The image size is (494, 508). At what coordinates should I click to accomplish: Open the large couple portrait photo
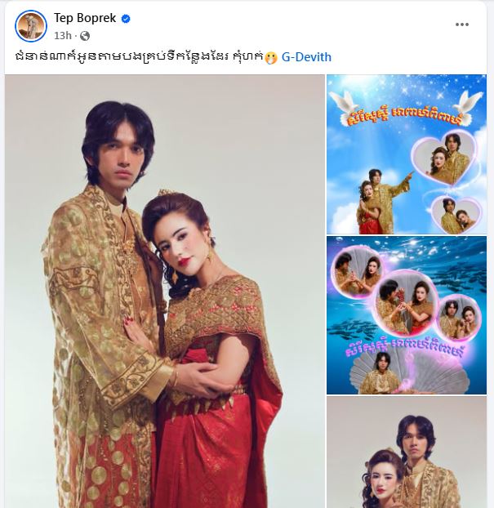coord(165,292)
